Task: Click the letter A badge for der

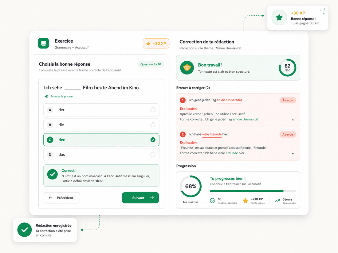Action: tap(50, 110)
